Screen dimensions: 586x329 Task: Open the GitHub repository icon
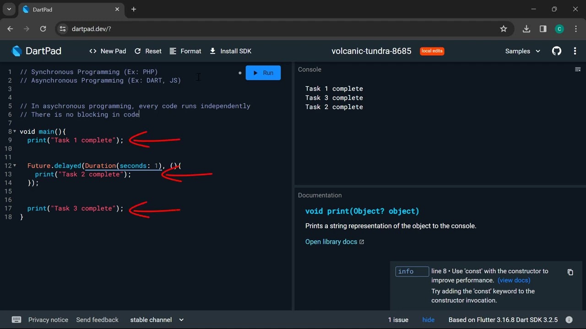(x=557, y=51)
